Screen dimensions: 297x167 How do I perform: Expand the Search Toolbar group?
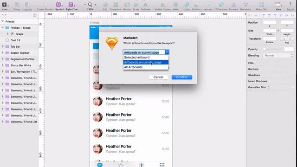(2, 52)
